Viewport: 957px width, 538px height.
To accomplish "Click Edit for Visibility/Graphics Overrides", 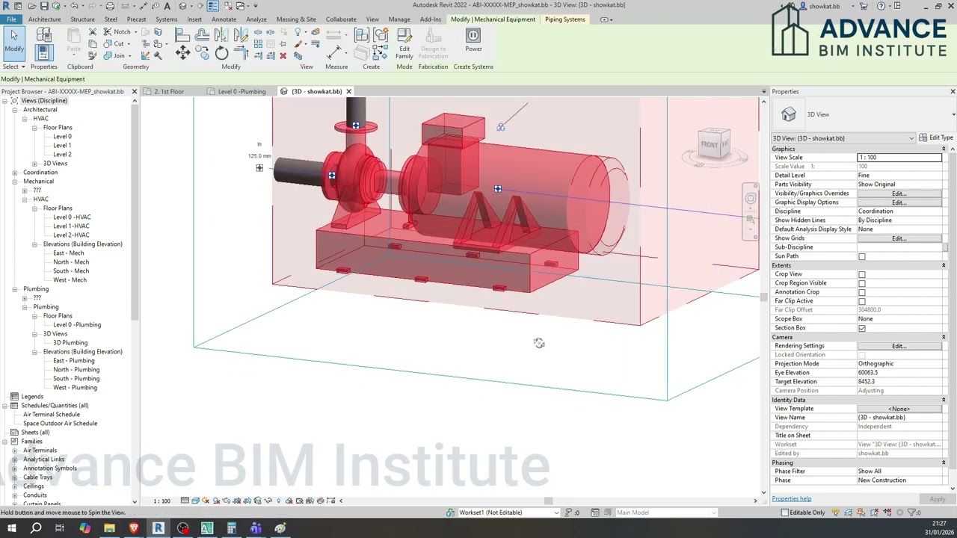I will (899, 194).
